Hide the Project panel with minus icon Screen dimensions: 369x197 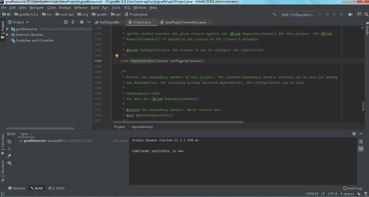click(x=89, y=22)
